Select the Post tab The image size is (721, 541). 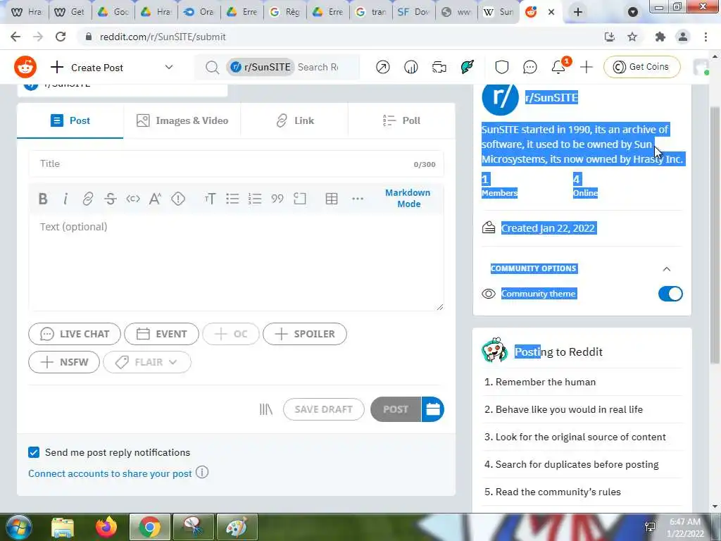point(70,120)
